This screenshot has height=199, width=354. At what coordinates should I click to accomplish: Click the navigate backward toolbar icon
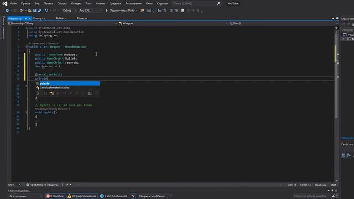click(x=7, y=11)
